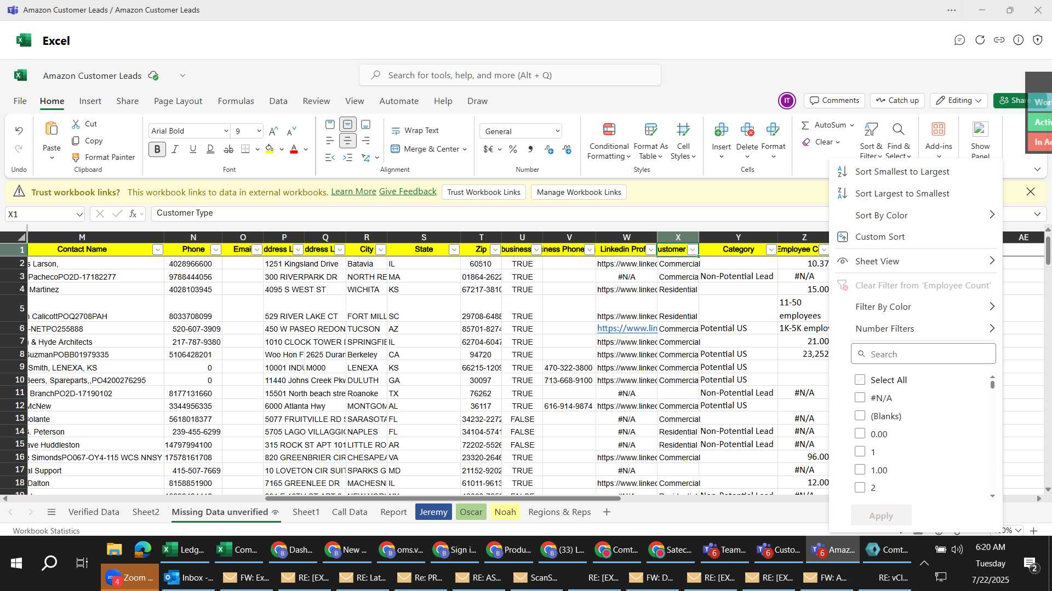Increase font size icon
The image size is (1052, 591).
coord(273,131)
